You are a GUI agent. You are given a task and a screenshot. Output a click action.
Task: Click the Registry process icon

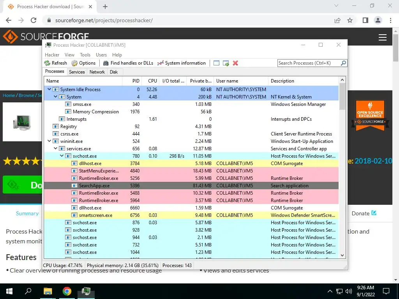55,127
